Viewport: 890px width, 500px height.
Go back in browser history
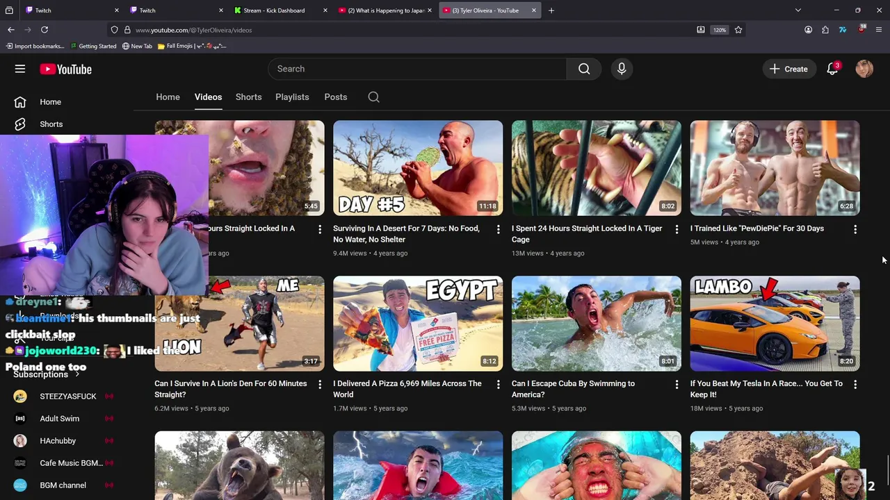pyautogui.click(x=11, y=30)
